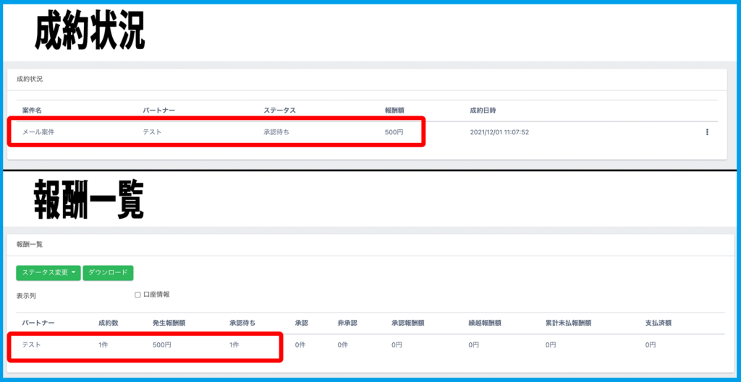
Task: Click the 発生報酬額 column header
Action: [169, 323]
